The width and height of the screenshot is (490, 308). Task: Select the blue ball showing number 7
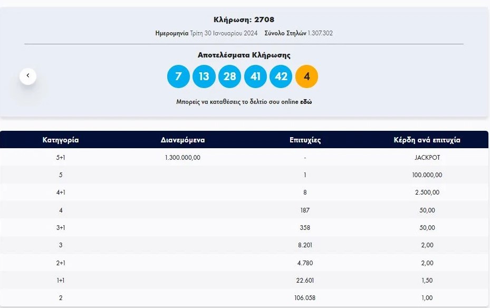178,76
